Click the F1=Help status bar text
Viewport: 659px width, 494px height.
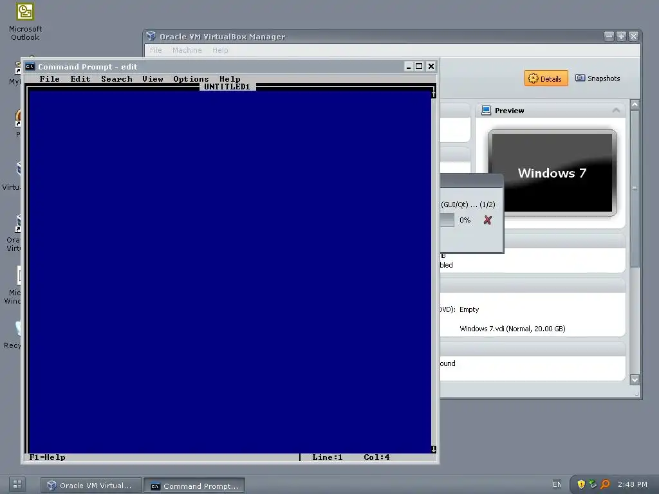(48, 457)
